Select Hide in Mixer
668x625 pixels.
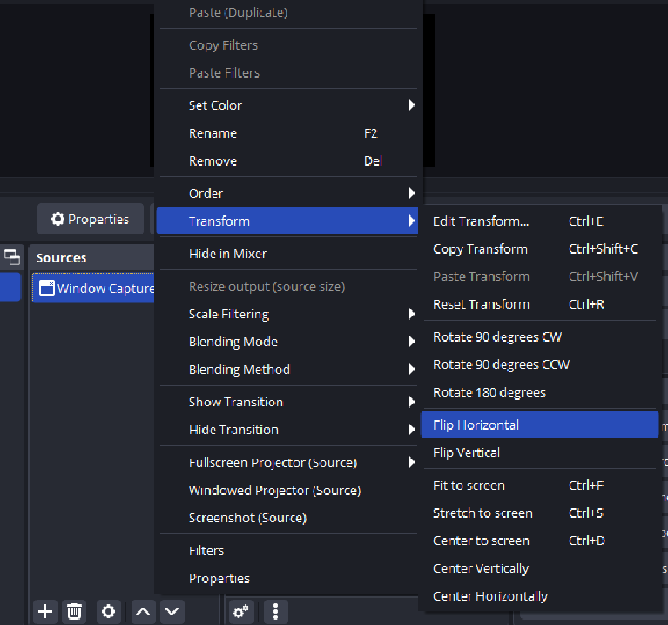point(288,254)
